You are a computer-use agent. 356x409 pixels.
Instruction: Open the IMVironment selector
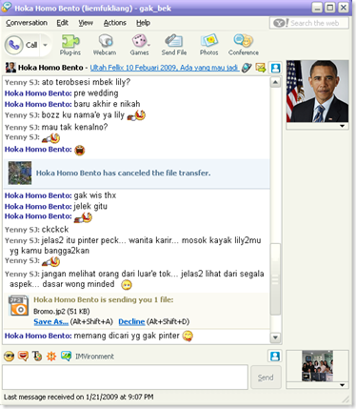[x=88, y=357]
